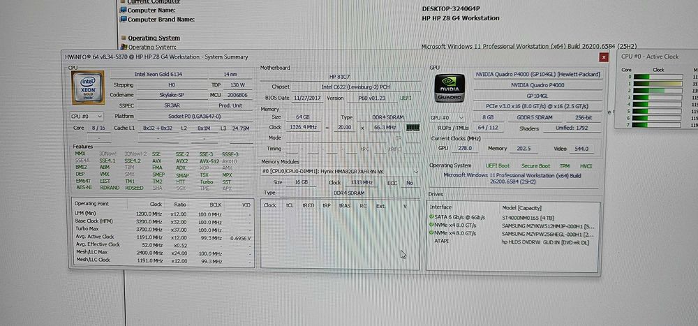Click the 8 / 16 core count field
The width and height of the screenshot is (698, 326).
(98, 128)
